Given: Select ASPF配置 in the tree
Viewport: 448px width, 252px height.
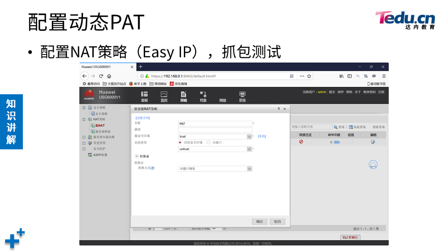Looking at the screenshot, I should click(x=100, y=155).
